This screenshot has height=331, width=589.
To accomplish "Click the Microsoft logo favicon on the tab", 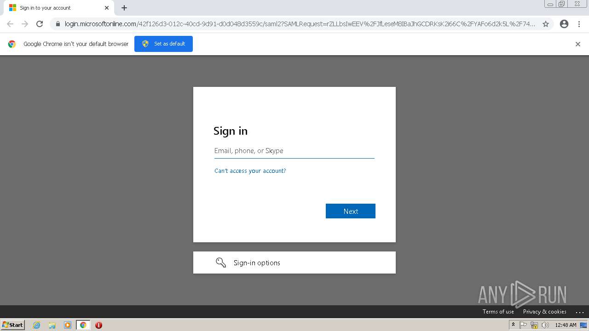I will pos(12,8).
